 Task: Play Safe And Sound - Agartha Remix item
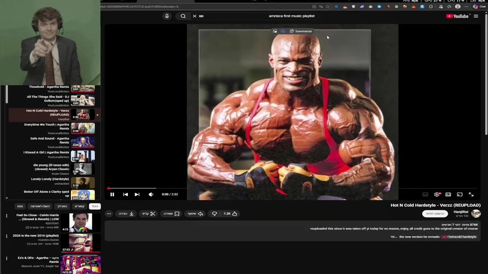click(x=53, y=142)
